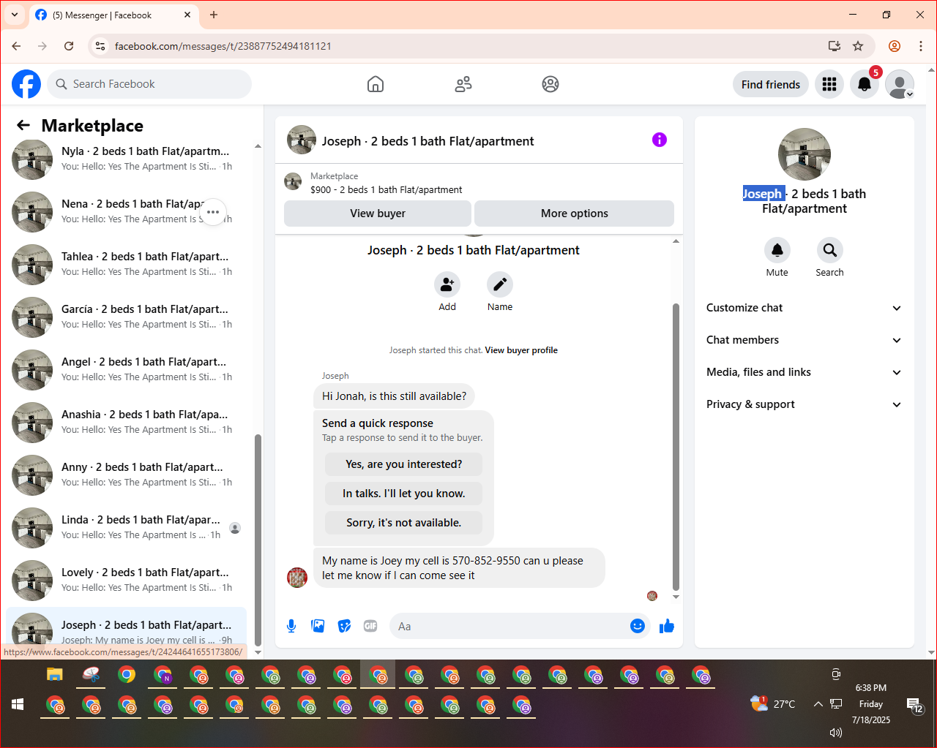Screen dimensions: 937x748
Task: Click the Joseph profile picture in right panel
Action: pyautogui.click(x=805, y=154)
